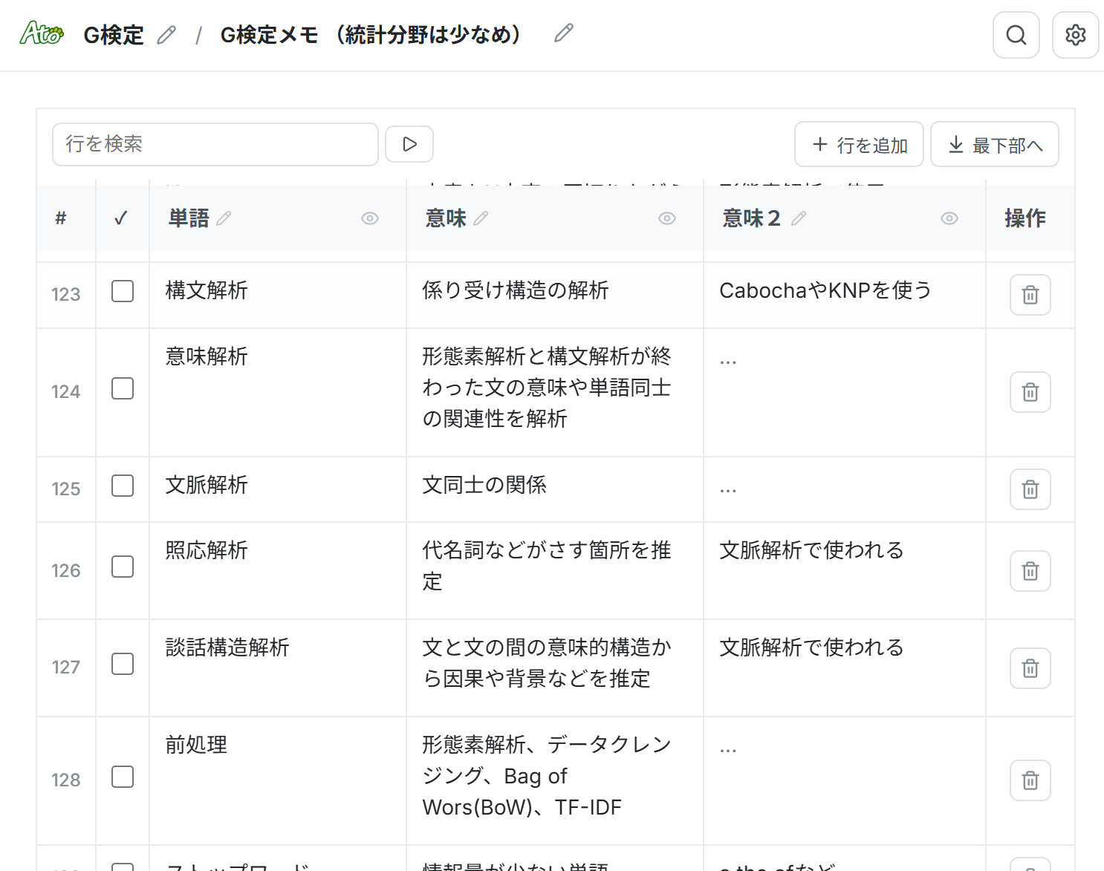Run row search play button
This screenshot has width=1104, height=871.
pos(409,144)
